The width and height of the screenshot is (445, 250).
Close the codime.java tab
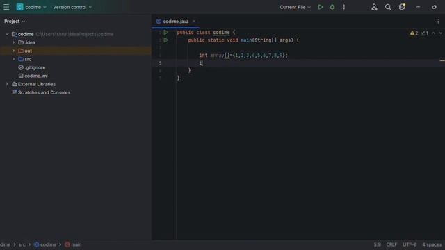pos(194,22)
